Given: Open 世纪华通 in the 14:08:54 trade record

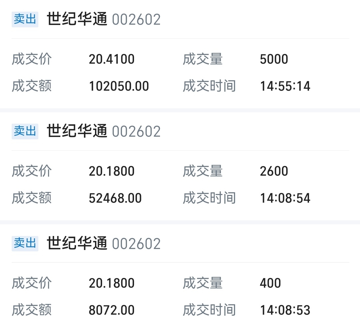Looking at the screenshot, I should pos(77,131).
